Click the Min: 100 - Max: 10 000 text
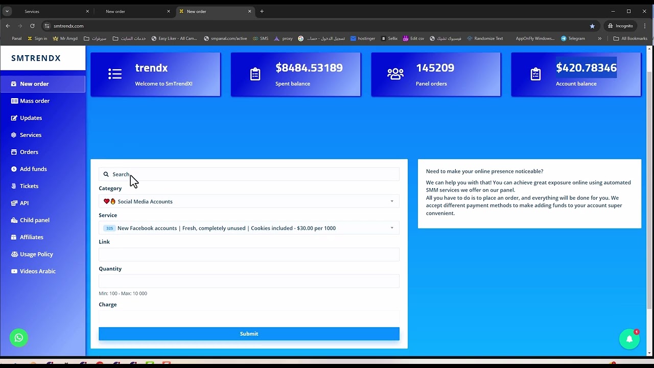654x368 pixels. 123,293
